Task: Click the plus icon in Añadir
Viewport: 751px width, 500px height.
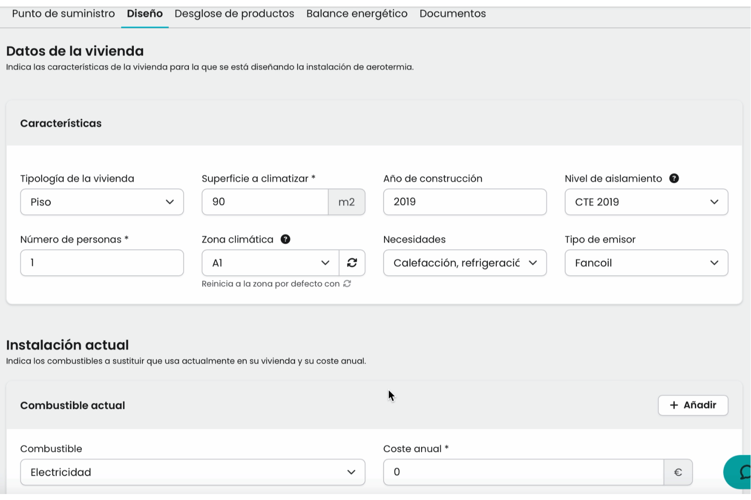Action: [674, 405]
